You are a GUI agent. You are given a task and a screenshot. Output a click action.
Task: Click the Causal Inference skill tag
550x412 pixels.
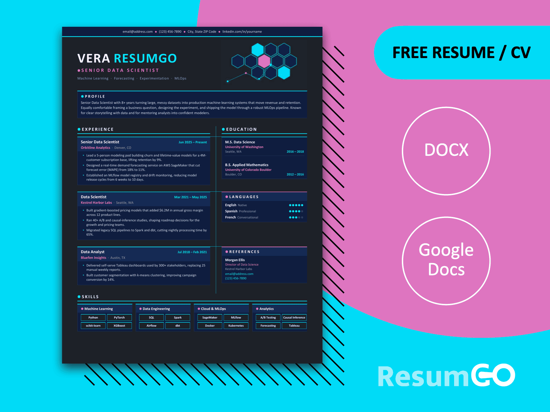tap(294, 318)
